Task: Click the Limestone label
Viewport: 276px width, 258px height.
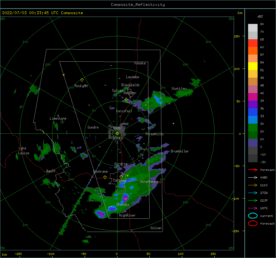Action: coord(58,118)
